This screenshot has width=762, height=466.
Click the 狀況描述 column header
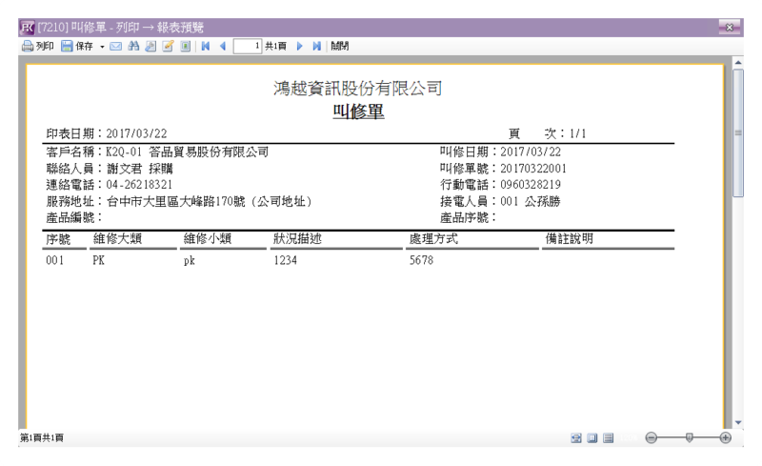click(x=297, y=238)
